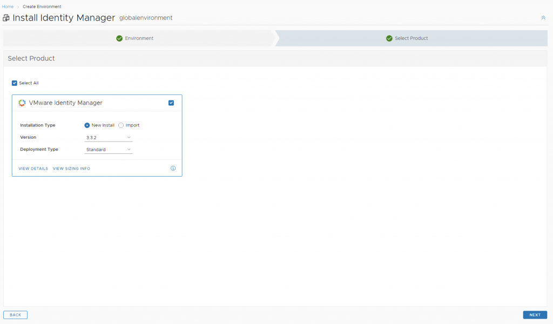
Task: Go to the Environment wizard step
Action: click(x=139, y=38)
